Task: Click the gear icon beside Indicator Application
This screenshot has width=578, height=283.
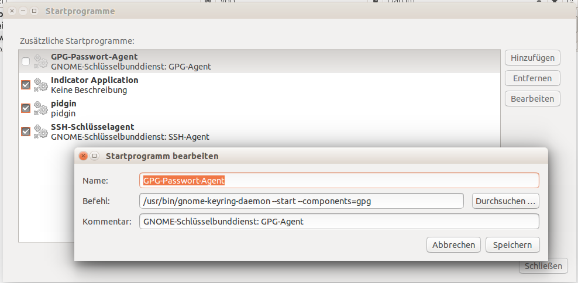Action: point(41,85)
